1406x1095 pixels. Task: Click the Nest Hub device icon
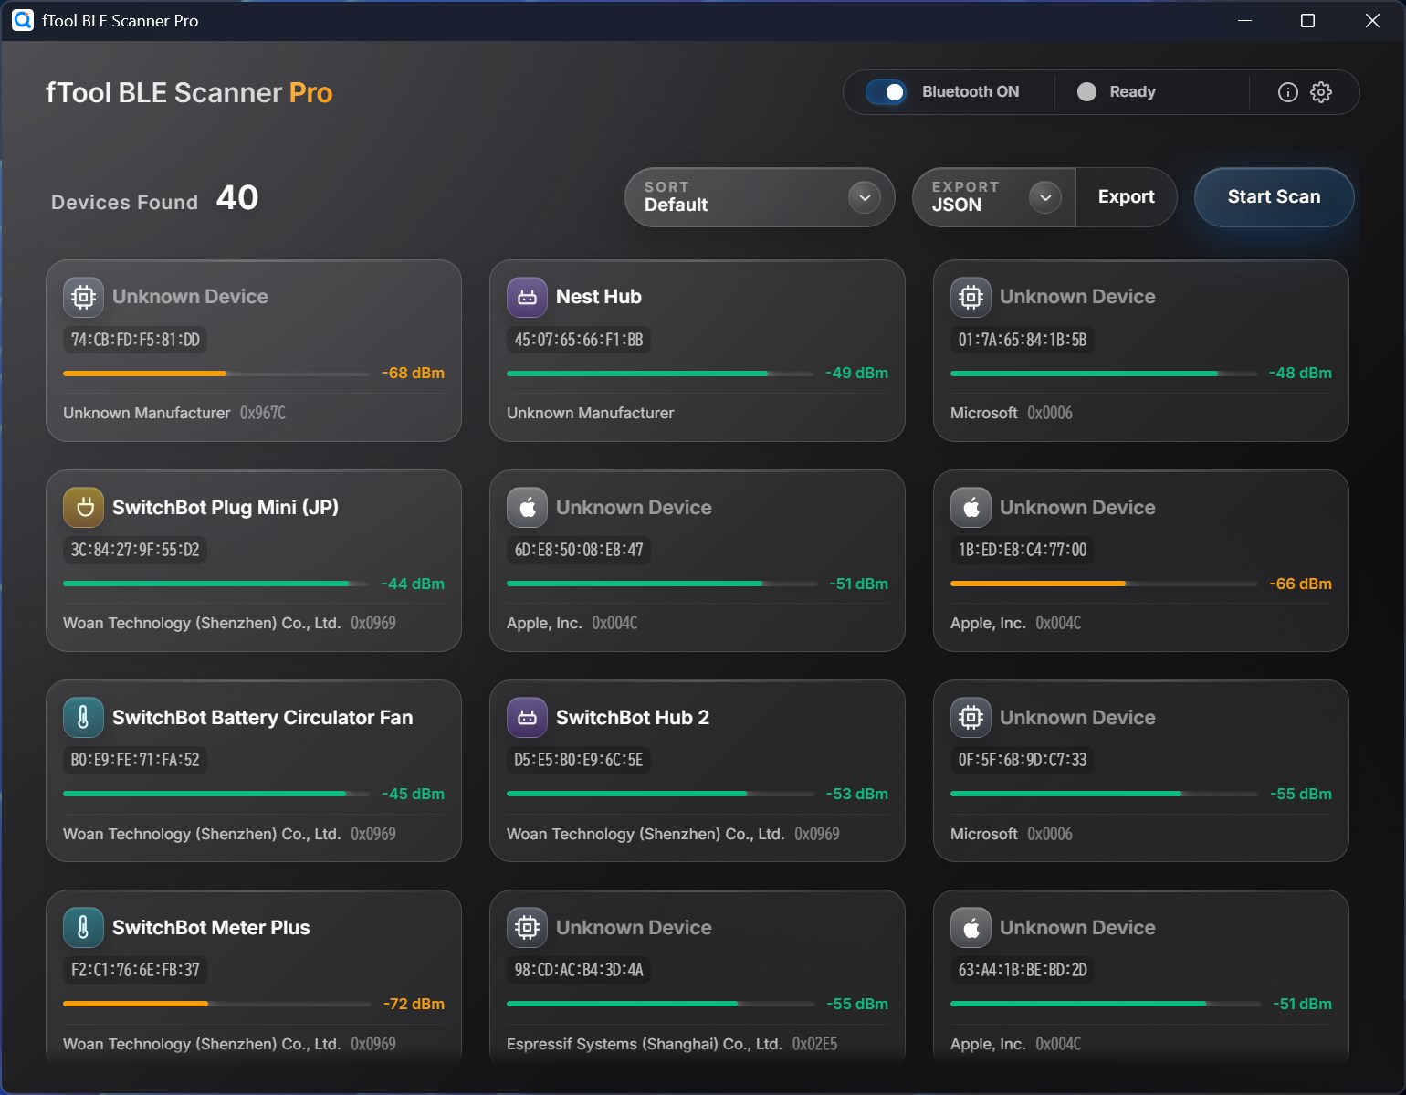click(x=527, y=297)
